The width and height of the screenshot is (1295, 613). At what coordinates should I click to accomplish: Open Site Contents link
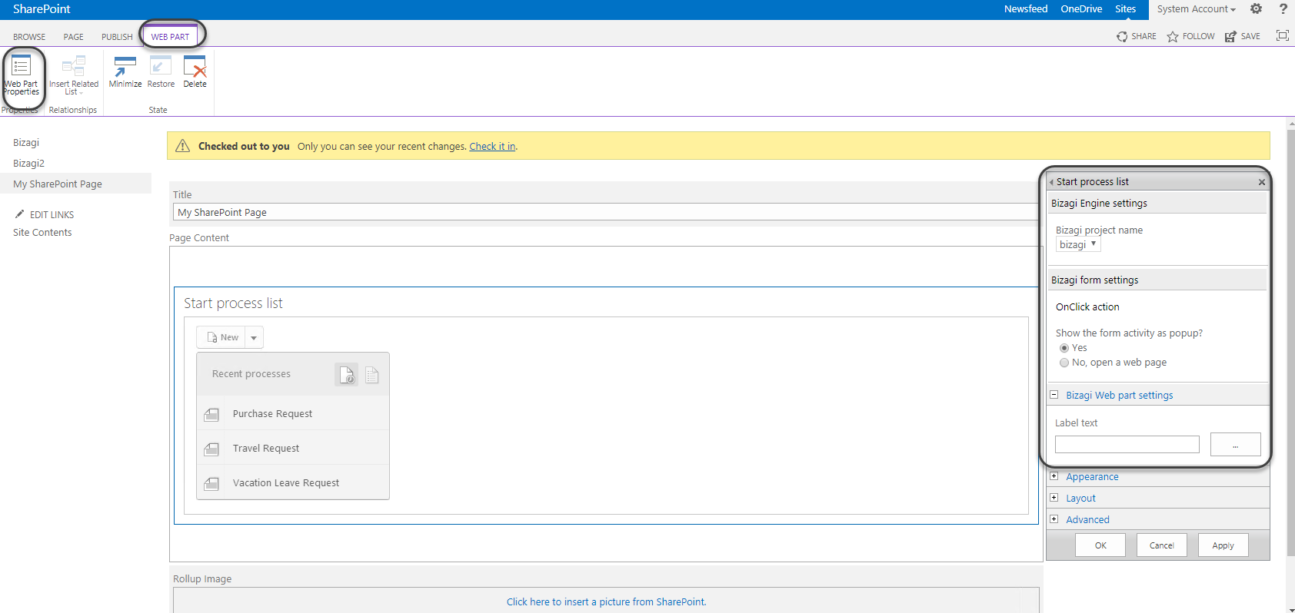pos(42,233)
